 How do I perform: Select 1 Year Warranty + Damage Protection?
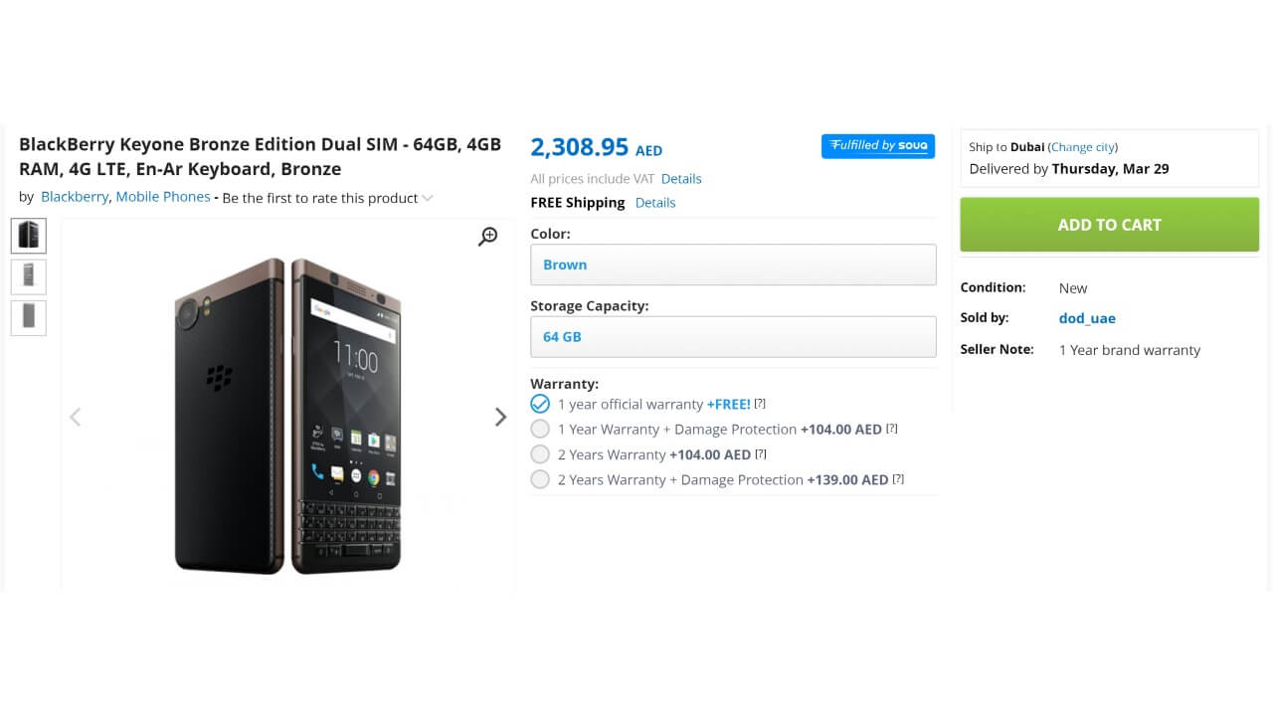pyautogui.click(x=540, y=430)
